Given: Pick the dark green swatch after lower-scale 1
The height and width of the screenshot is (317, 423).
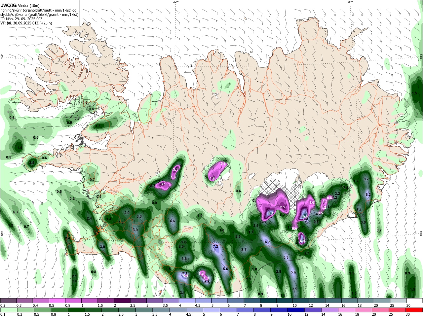Looking at the screenshot, I should 76,310.
